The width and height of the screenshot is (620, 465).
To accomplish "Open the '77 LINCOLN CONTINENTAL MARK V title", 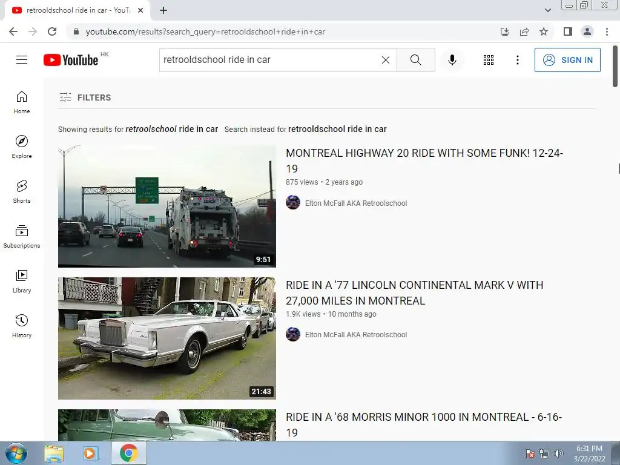I will point(414,292).
